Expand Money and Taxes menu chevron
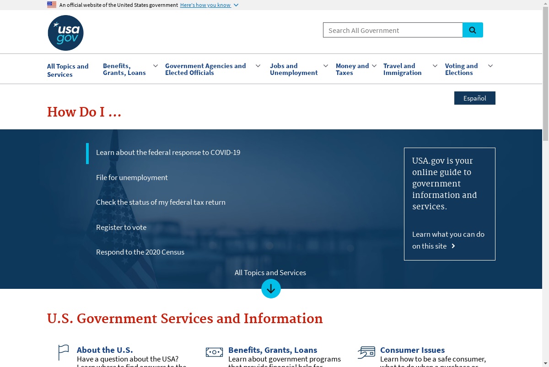This screenshot has width=549, height=367. coord(374,66)
